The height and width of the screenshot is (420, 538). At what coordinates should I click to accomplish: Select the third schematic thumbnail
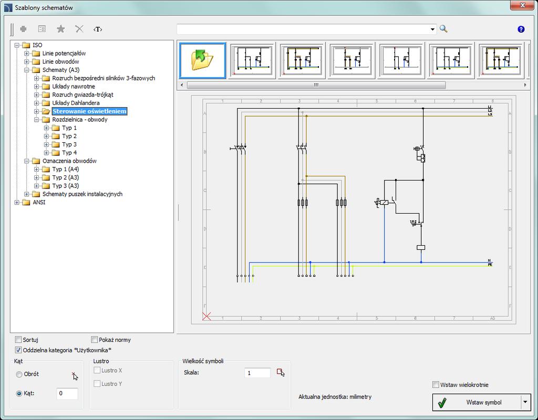tap(302, 61)
